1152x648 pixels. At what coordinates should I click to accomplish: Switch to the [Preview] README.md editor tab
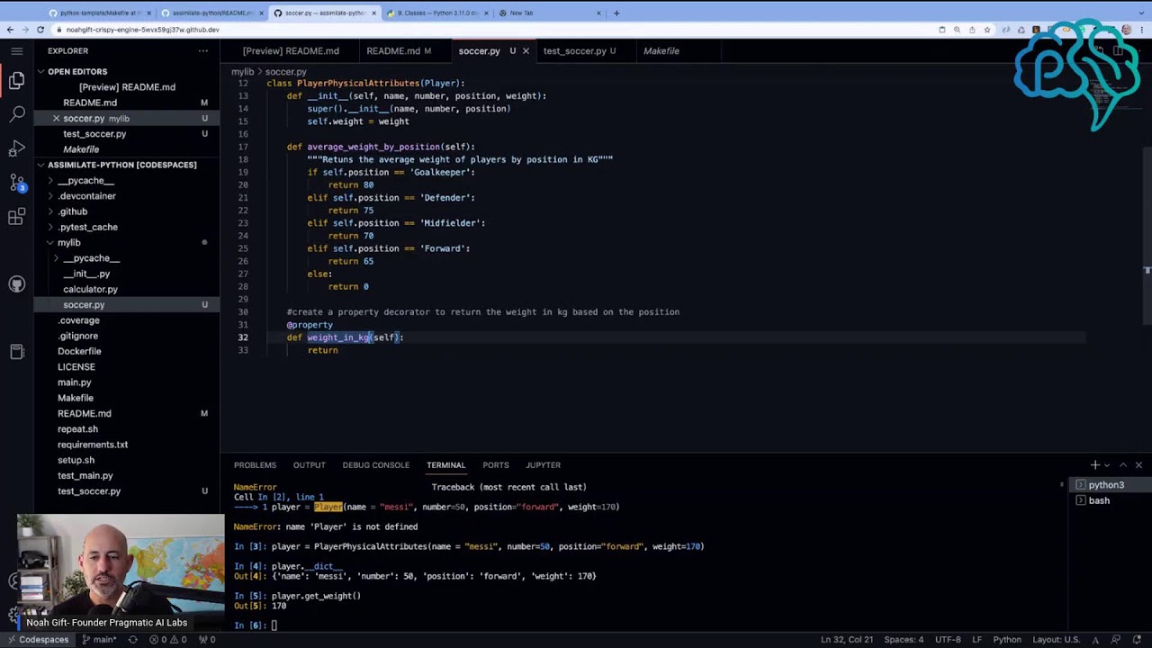tap(291, 51)
